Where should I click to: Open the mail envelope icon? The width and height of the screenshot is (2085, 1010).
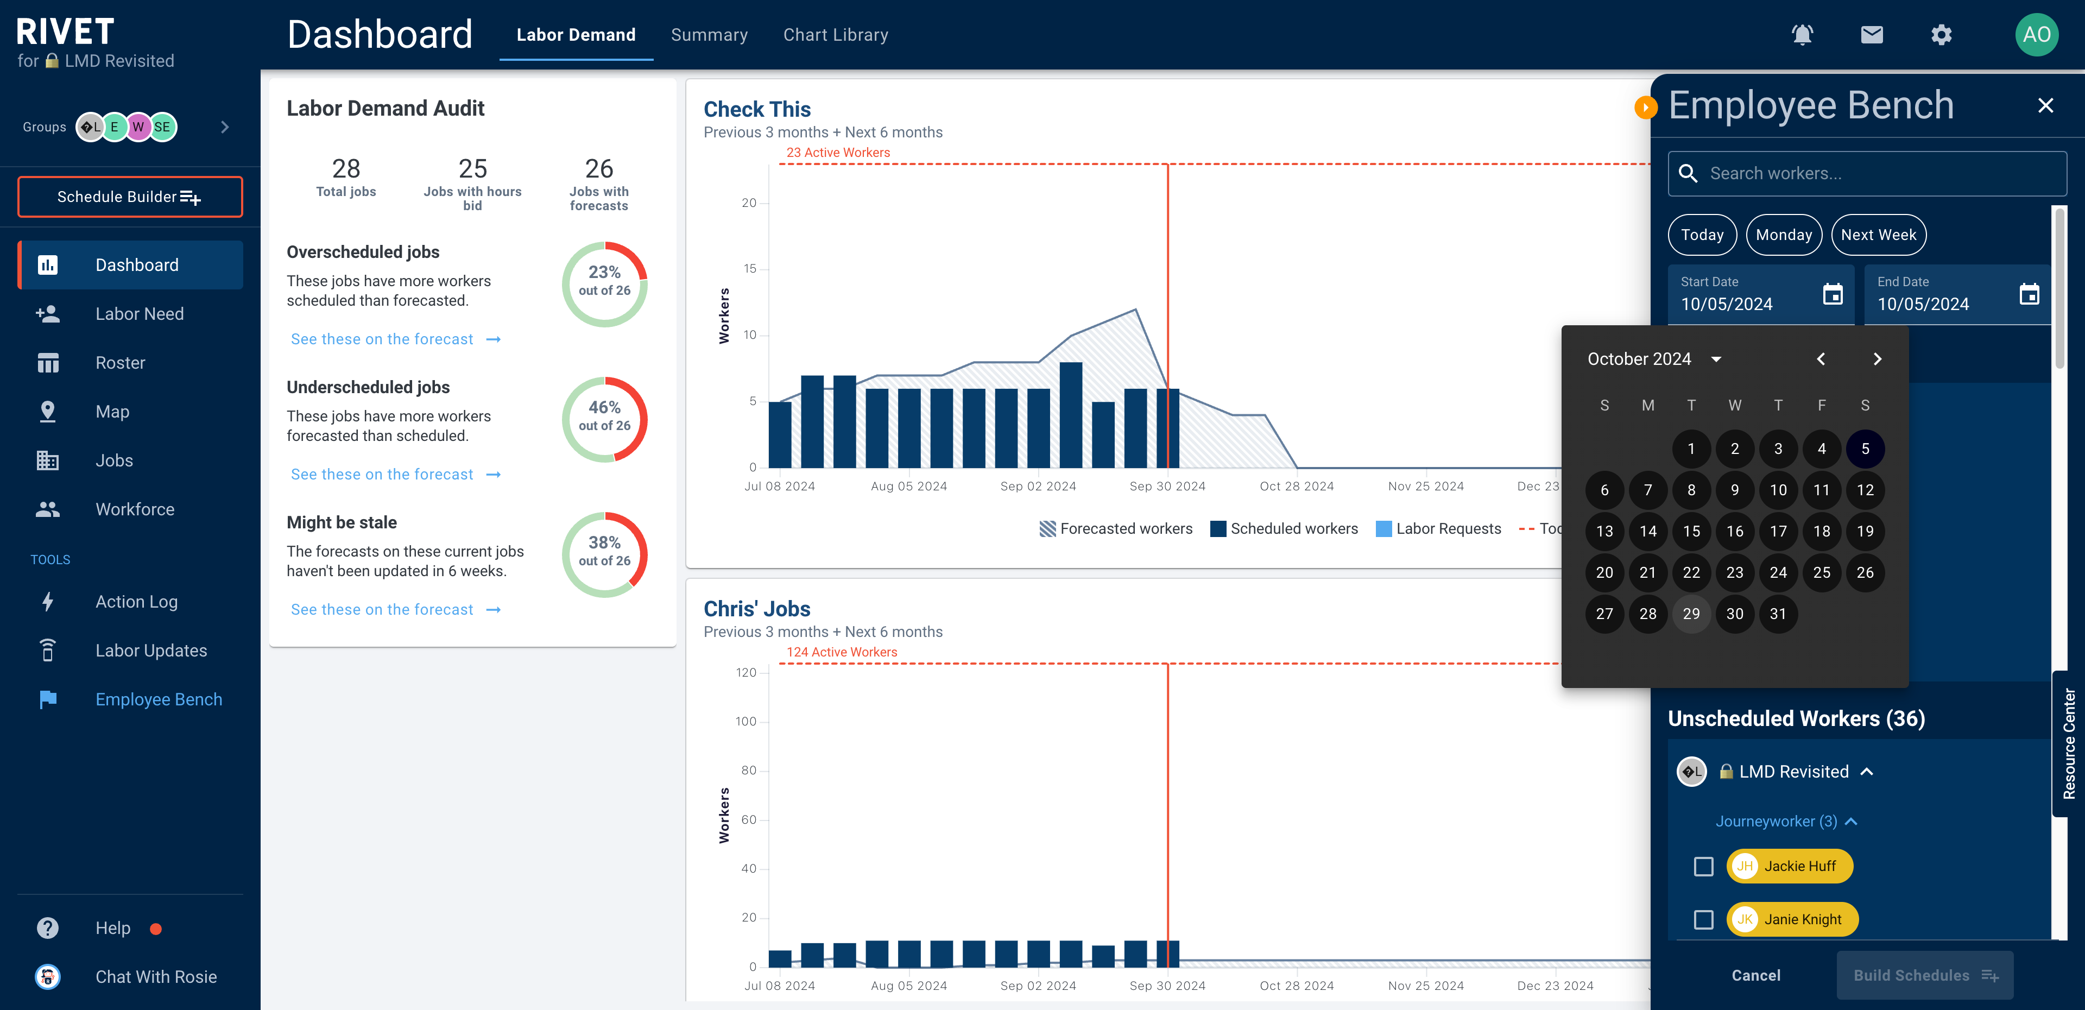1871,35
